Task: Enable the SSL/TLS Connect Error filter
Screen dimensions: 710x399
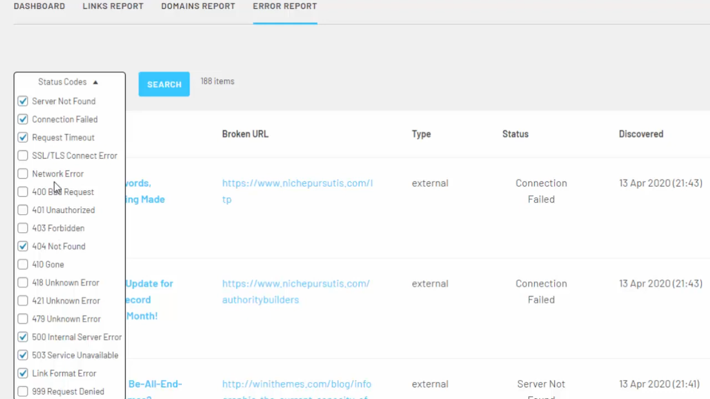Action: click(x=23, y=156)
